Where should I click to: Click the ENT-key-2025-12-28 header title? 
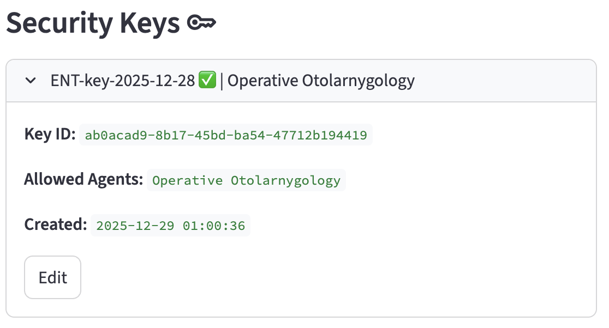pos(122,81)
